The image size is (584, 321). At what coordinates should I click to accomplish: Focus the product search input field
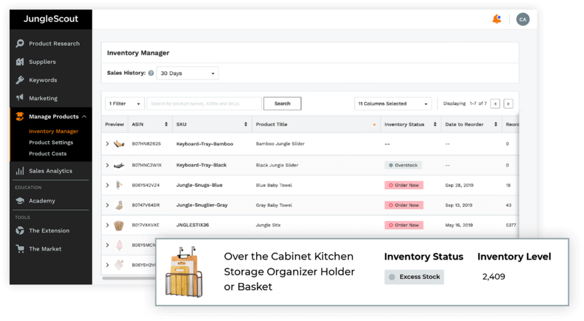click(x=204, y=104)
